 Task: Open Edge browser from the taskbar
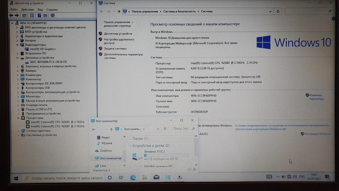(133, 177)
